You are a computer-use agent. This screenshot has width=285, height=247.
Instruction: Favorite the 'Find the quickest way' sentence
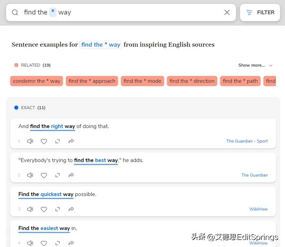tap(44, 209)
